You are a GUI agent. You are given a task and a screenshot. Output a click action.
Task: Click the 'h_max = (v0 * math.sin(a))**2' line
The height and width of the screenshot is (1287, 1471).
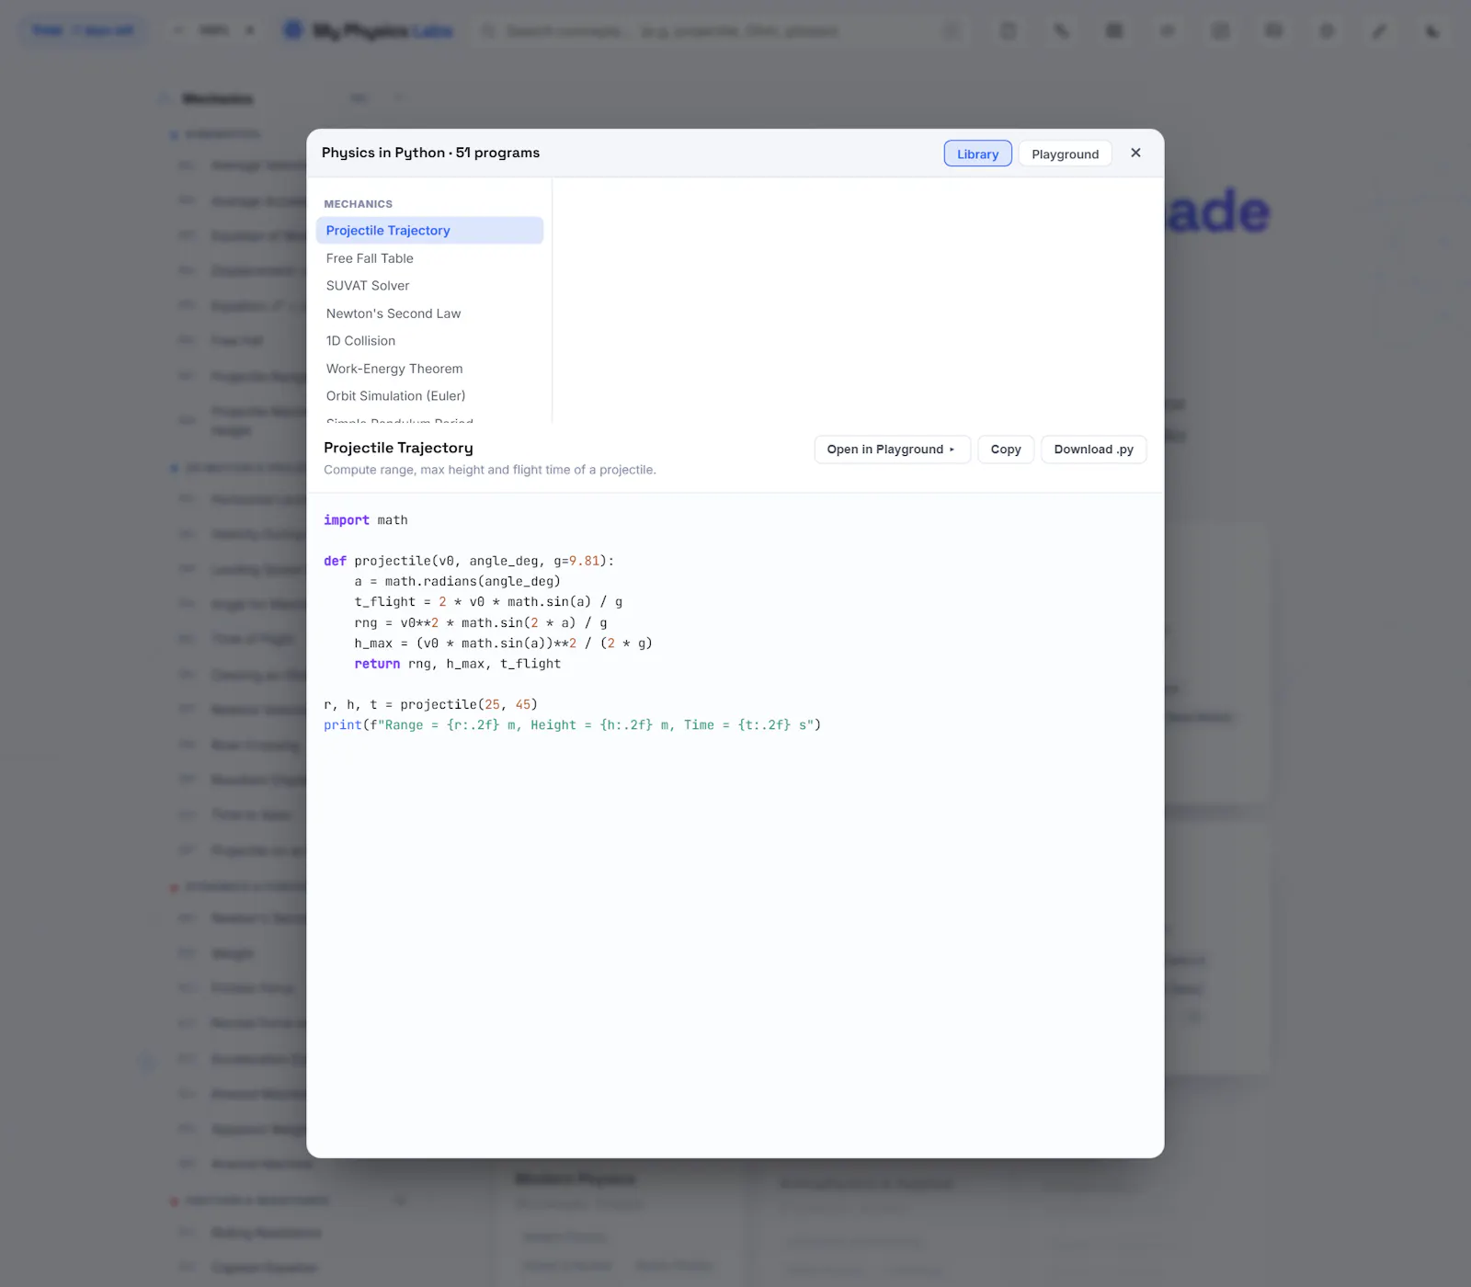[503, 643]
